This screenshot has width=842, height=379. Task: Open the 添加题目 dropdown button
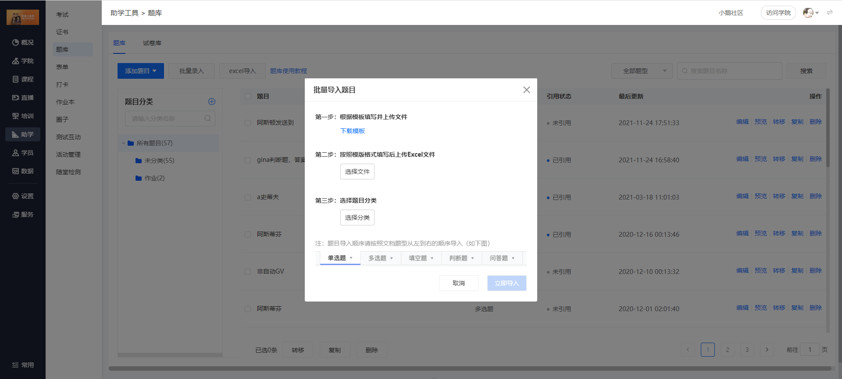[x=140, y=71]
